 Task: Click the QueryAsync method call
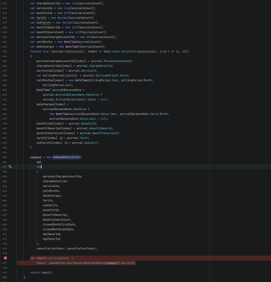[75, 263]
